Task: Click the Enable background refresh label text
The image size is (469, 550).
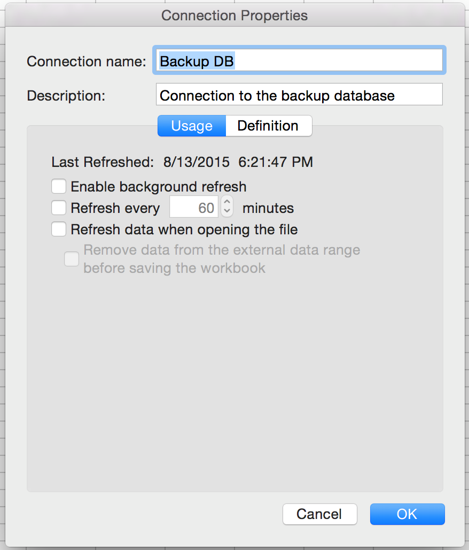Action: coord(159,187)
